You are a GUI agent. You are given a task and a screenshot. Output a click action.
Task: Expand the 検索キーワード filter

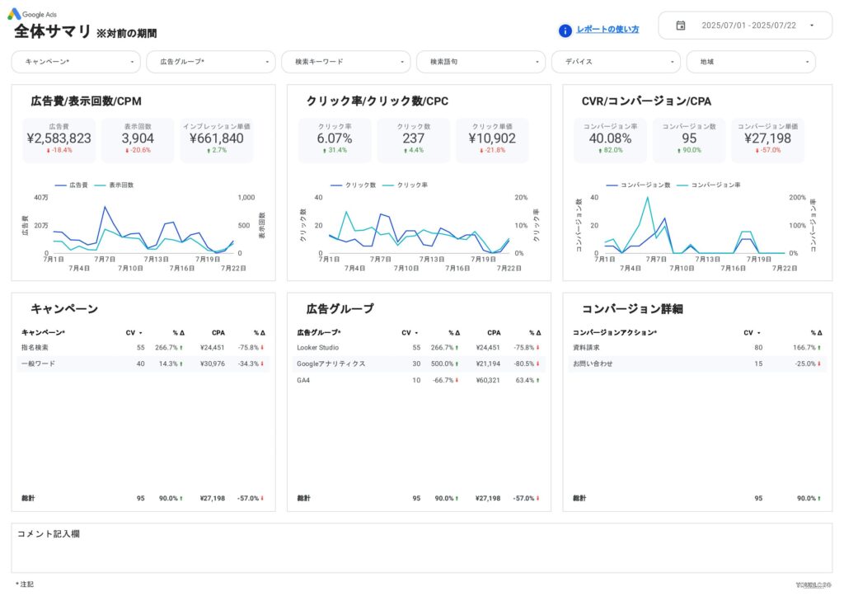(x=345, y=62)
